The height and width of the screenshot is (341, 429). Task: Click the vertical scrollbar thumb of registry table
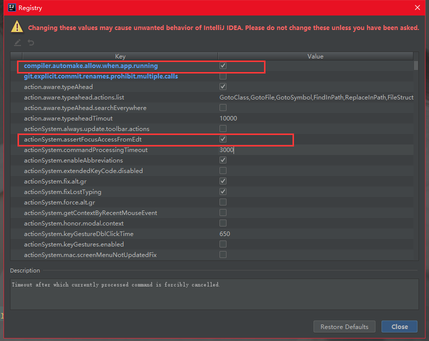pyautogui.click(x=416, y=65)
